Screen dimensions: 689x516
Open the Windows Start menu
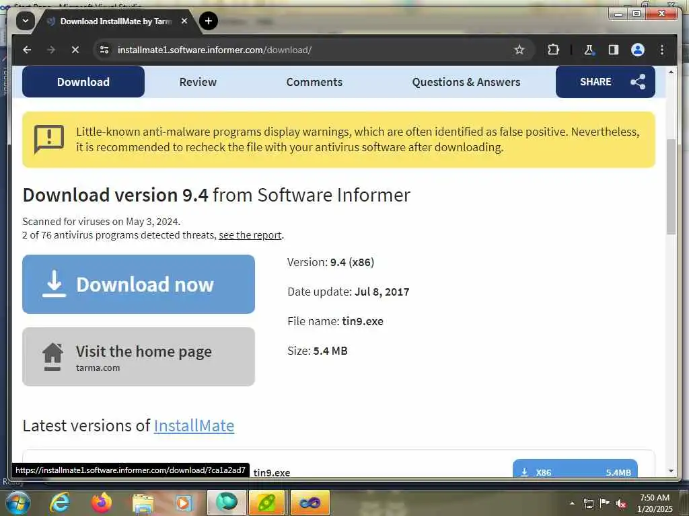click(x=17, y=503)
